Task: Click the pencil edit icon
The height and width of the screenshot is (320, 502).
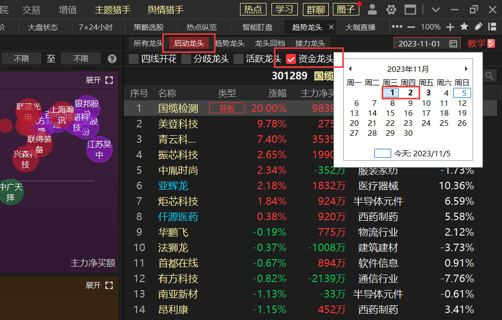Action: pos(479,26)
